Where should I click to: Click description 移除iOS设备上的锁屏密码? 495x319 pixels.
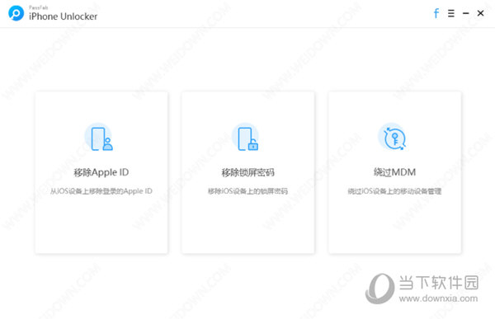247,191
